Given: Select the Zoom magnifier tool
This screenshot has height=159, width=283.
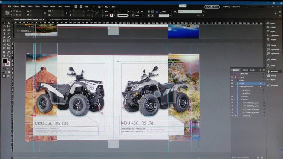Looking at the screenshot, I should coord(8,56).
